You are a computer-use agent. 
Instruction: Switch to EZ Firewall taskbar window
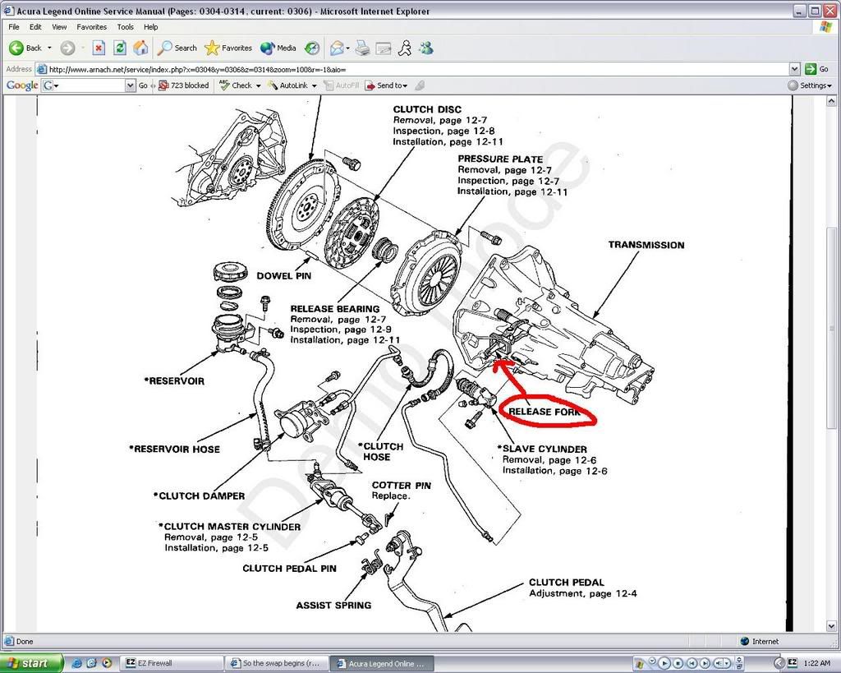click(171, 663)
